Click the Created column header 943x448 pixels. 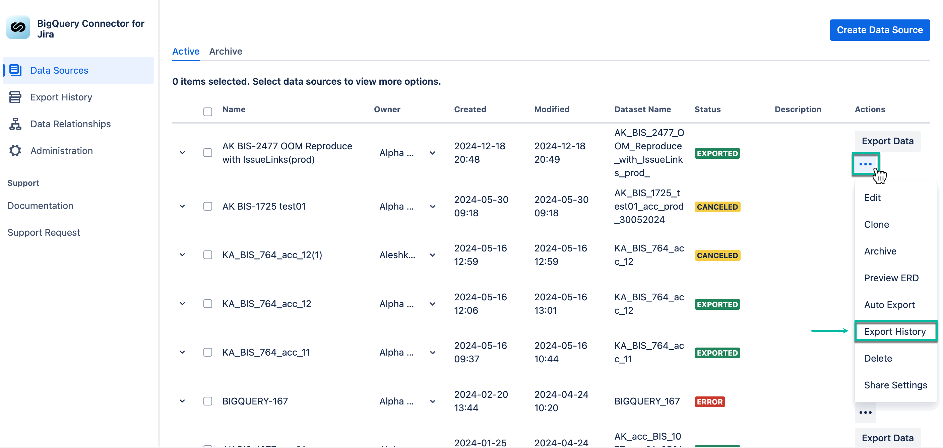point(470,109)
